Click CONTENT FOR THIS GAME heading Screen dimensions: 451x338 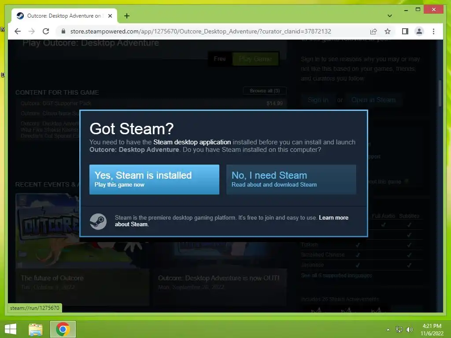57,92
